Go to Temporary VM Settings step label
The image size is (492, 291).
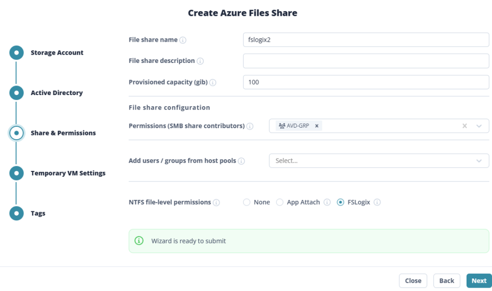[x=68, y=173]
